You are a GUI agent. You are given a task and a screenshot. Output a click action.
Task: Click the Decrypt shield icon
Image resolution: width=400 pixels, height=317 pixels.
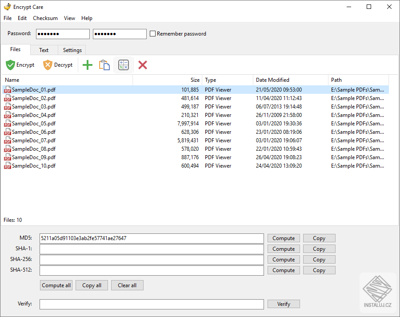pyautogui.click(x=47, y=64)
